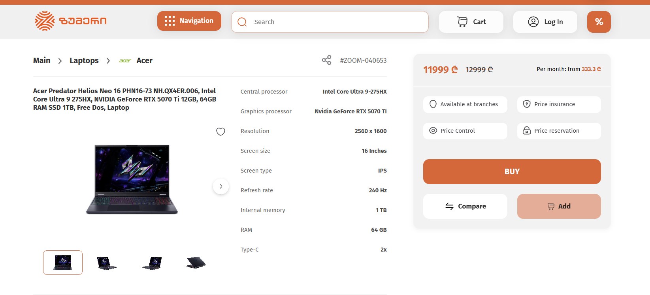The image size is (650, 295).
Task: Click the main laptop product image
Action: click(x=132, y=179)
